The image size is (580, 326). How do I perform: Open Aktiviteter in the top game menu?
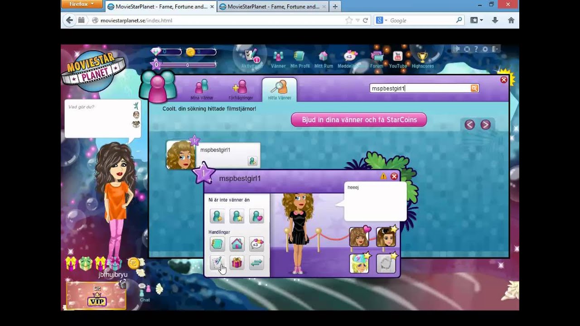[x=251, y=58]
